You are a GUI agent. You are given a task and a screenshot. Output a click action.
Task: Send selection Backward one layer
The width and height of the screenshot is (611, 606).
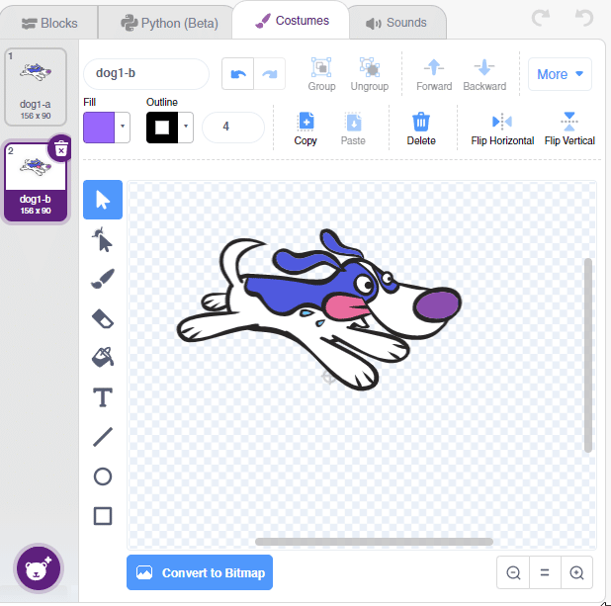pos(484,74)
